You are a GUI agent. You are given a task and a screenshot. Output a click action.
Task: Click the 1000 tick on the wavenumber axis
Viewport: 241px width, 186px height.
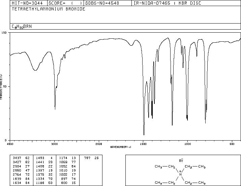(x=188, y=144)
